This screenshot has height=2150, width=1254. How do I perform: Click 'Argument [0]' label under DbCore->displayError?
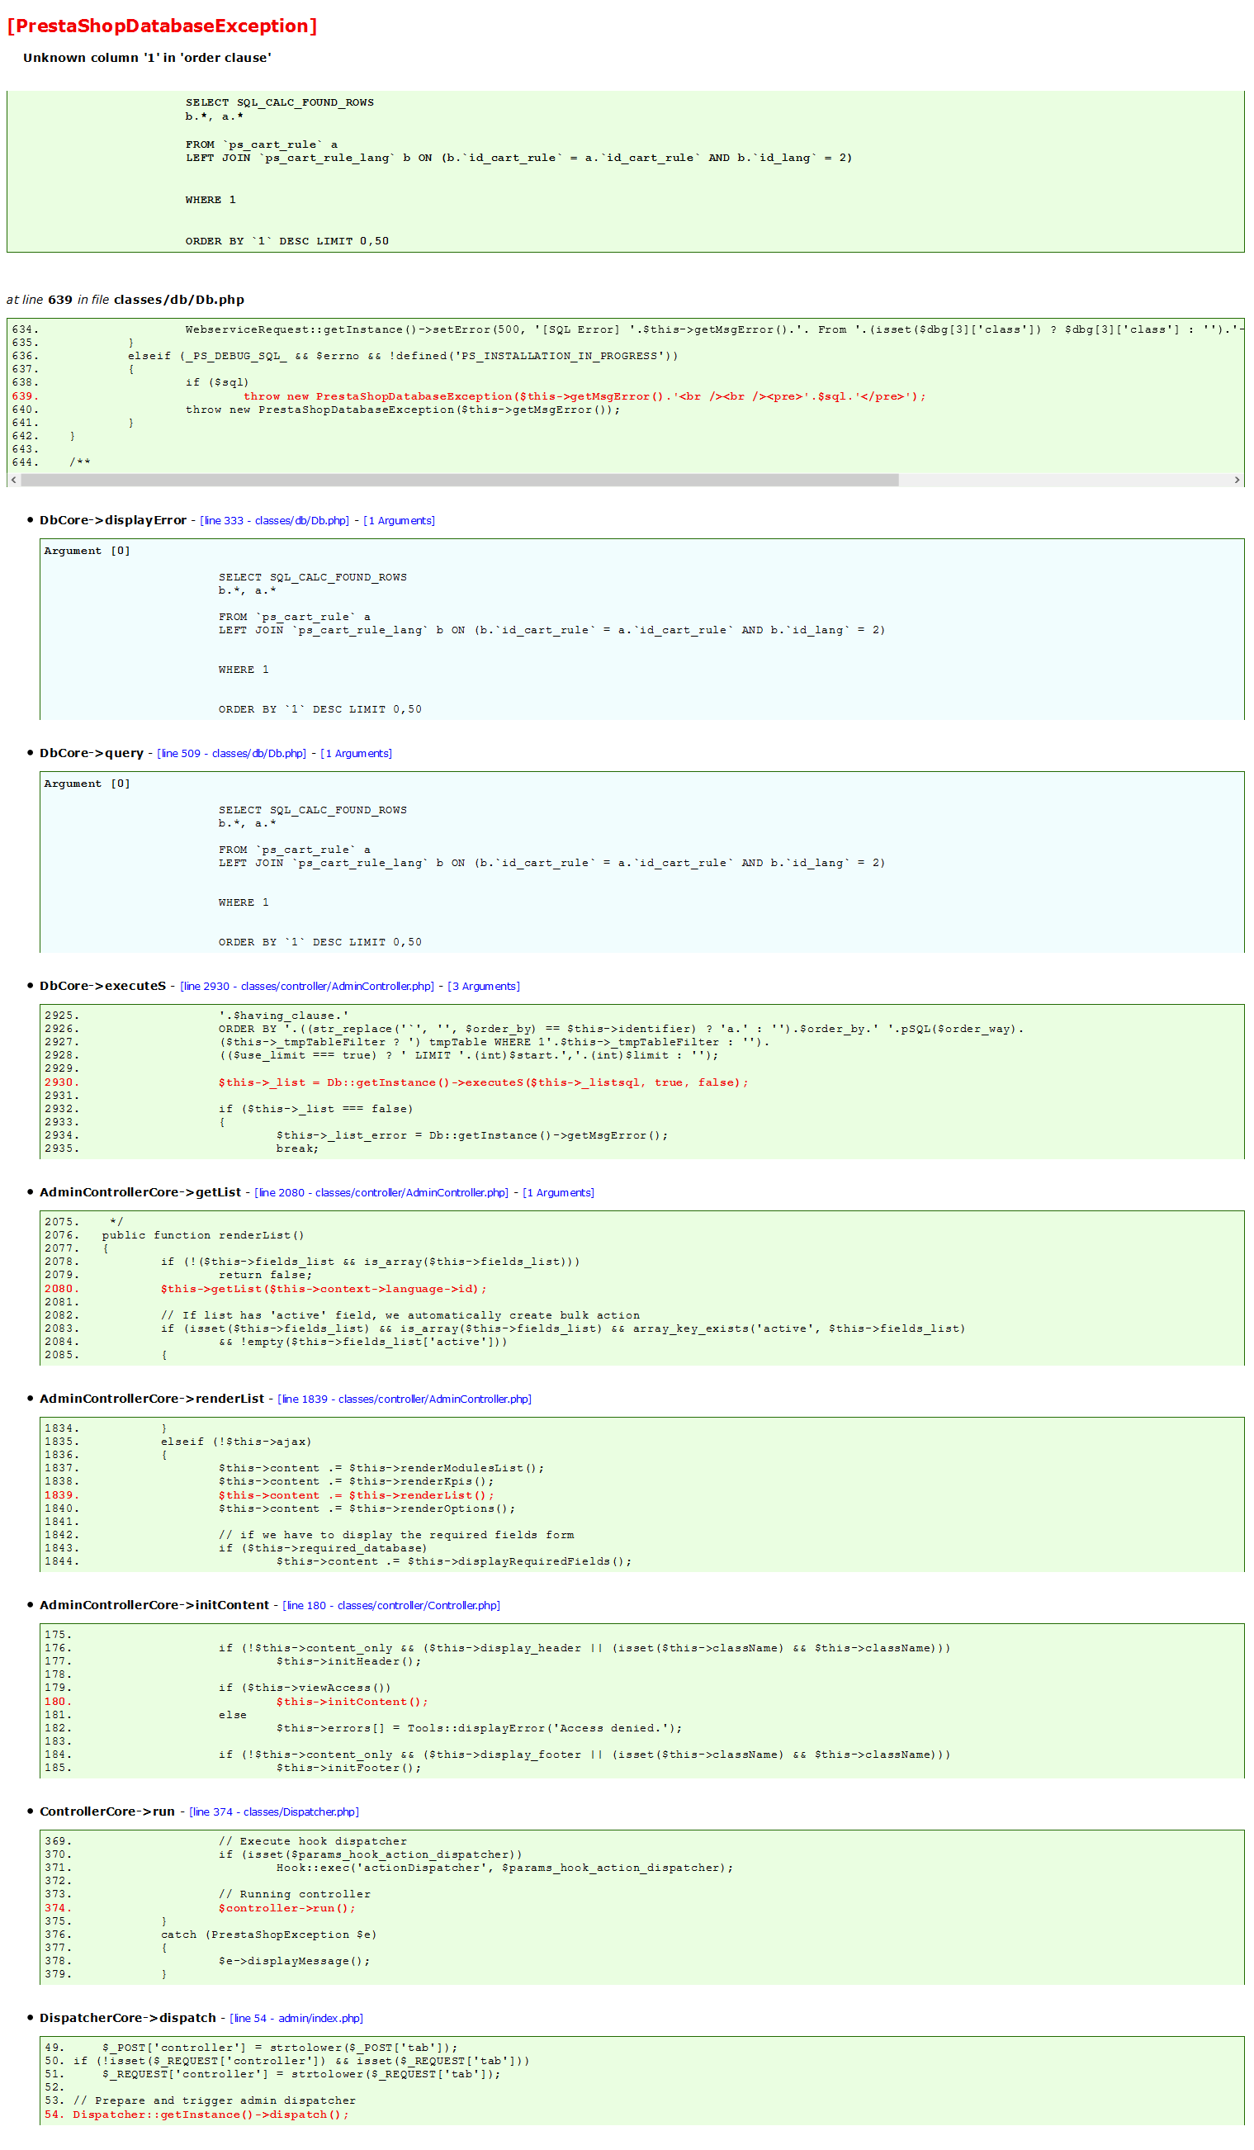point(87,552)
